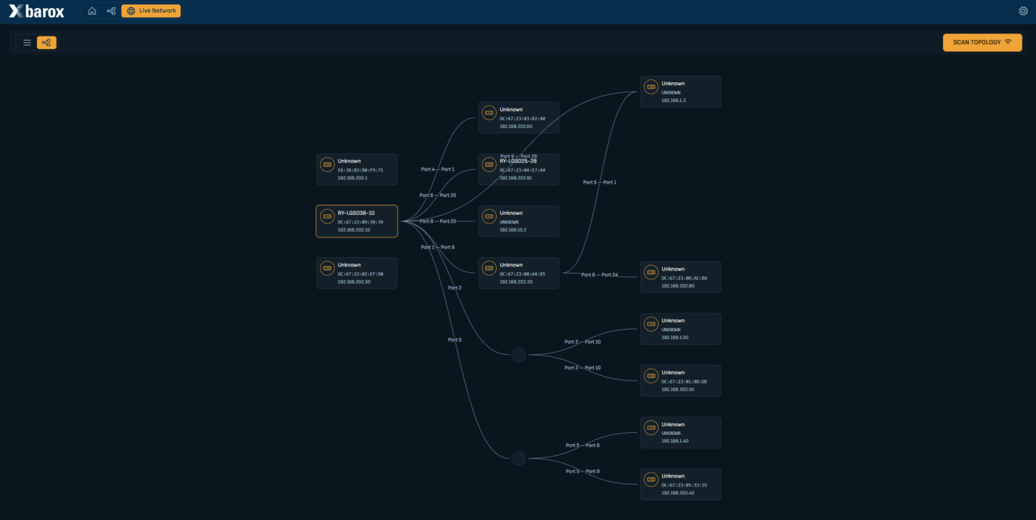Click the barox logo
1036x520 pixels.
[36, 11]
